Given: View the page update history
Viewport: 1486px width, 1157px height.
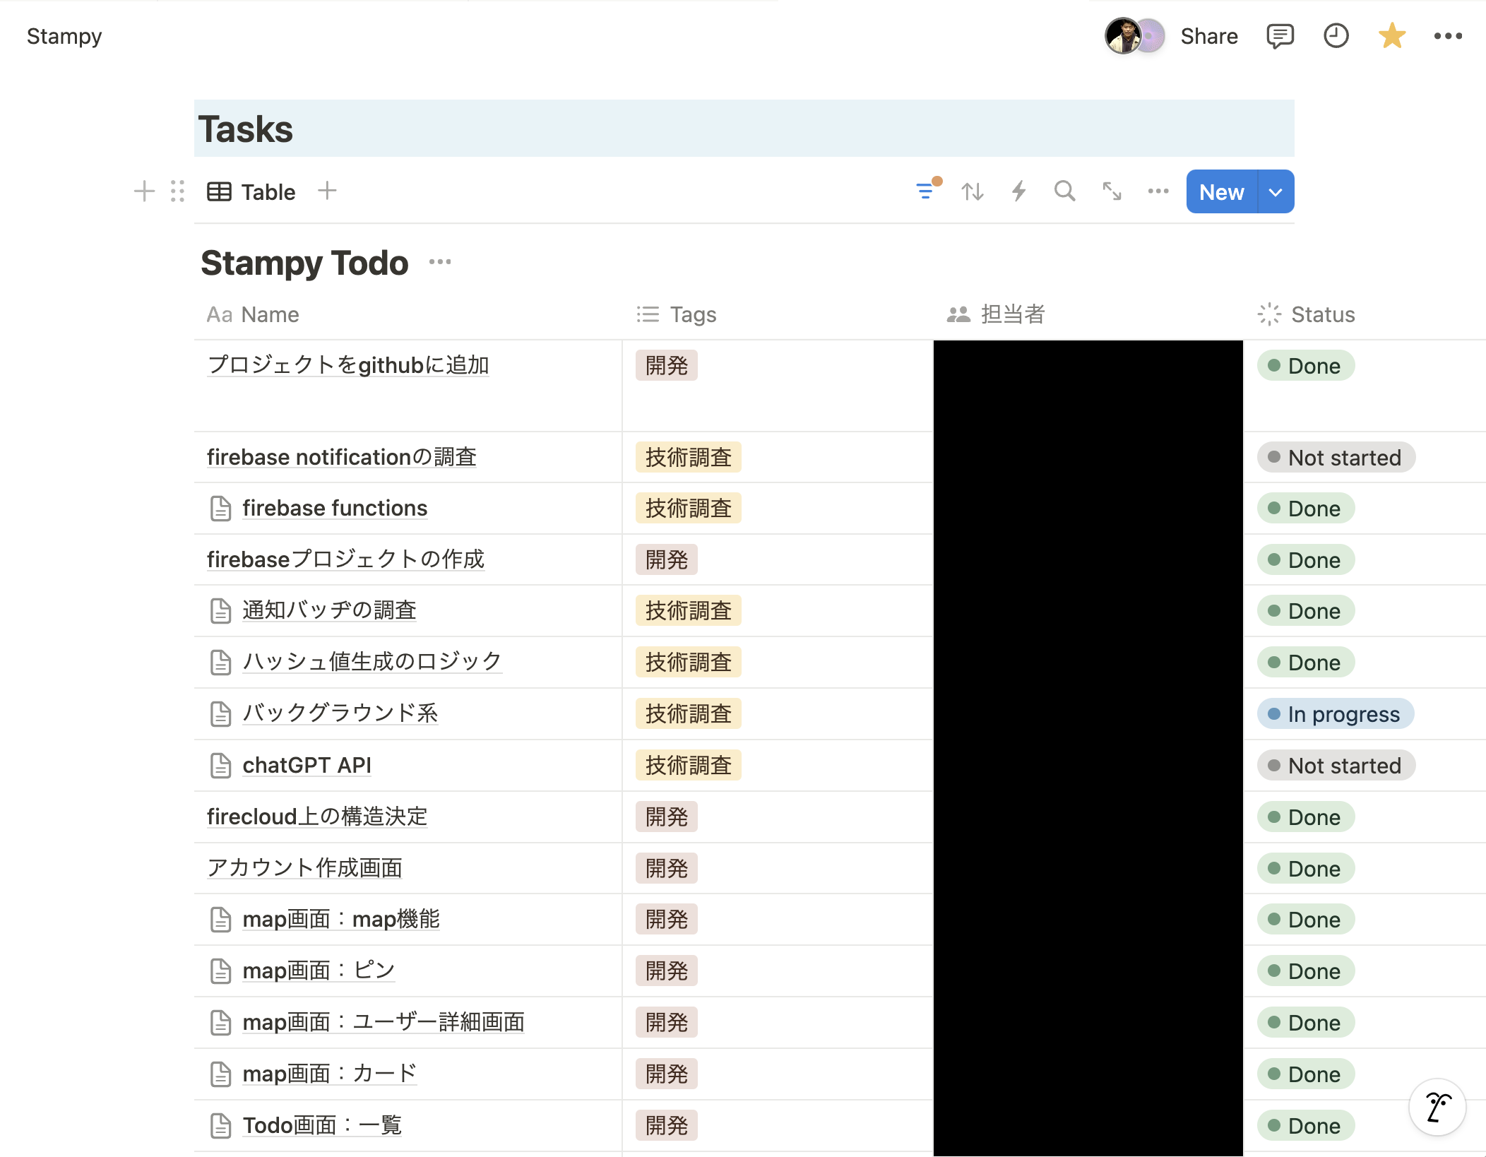Looking at the screenshot, I should click(x=1336, y=35).
